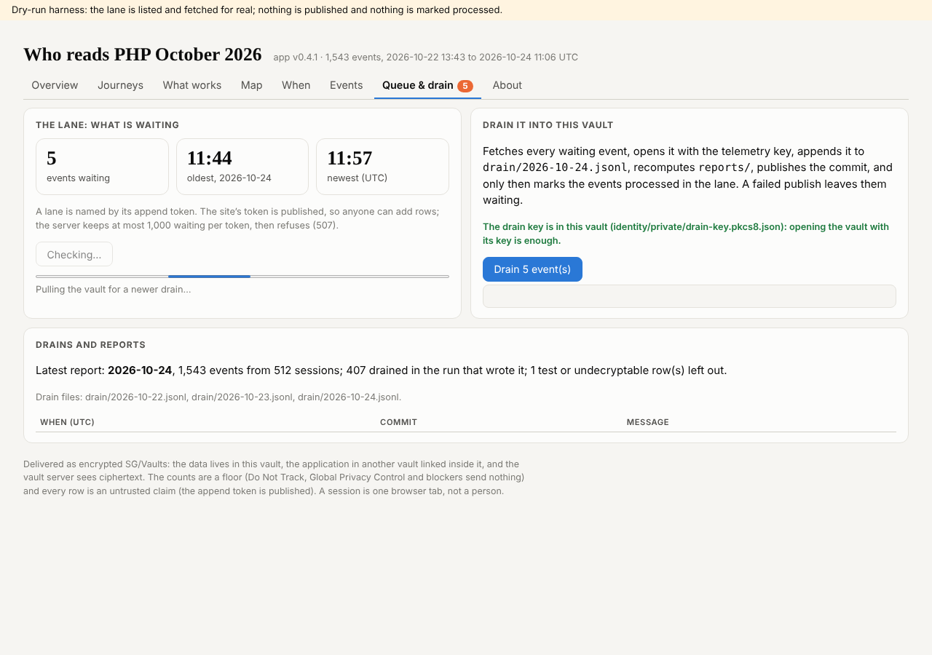Click the orange 5 badge on Queue & drain
The height and width of the screenshot is (655, 932).
click(x=465, y=86)
